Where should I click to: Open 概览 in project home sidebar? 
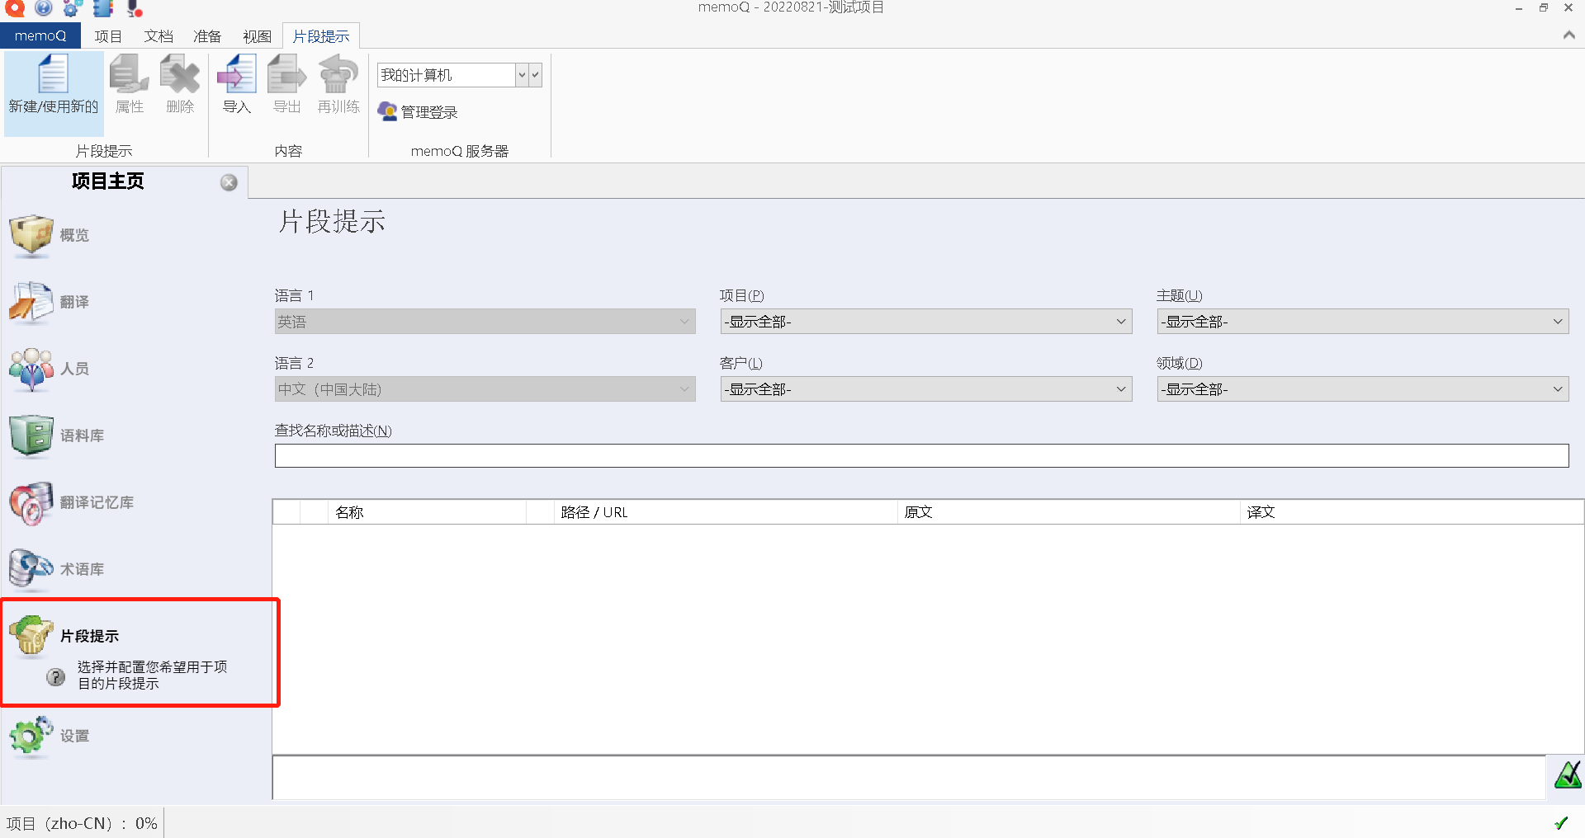pos(50,235)
